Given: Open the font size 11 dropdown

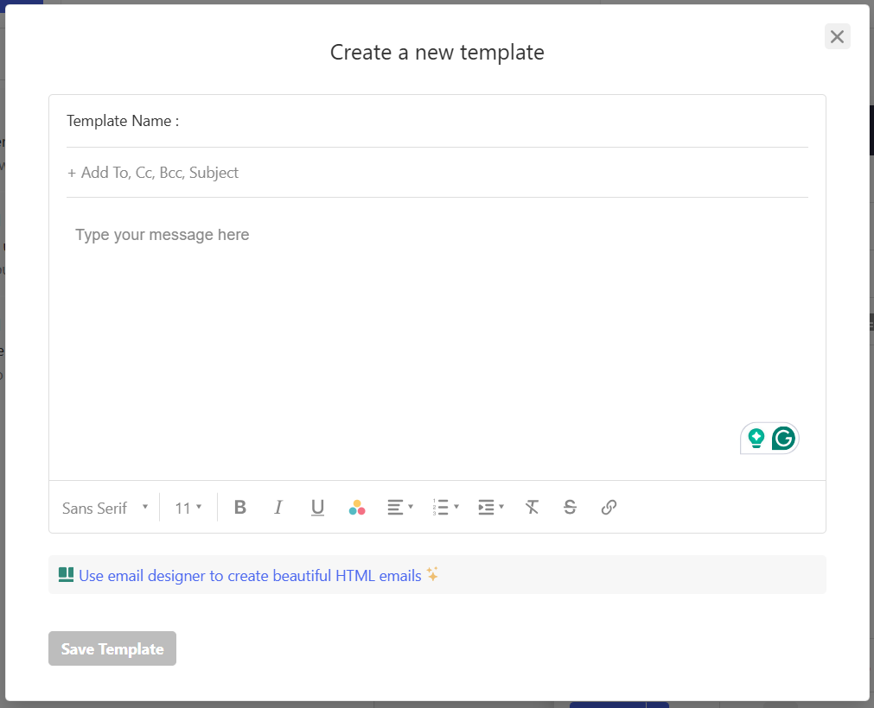Looking at the screenshot, I should point(188,508).
